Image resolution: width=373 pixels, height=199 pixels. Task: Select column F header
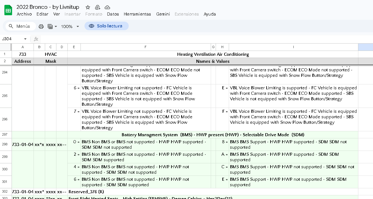145,47
